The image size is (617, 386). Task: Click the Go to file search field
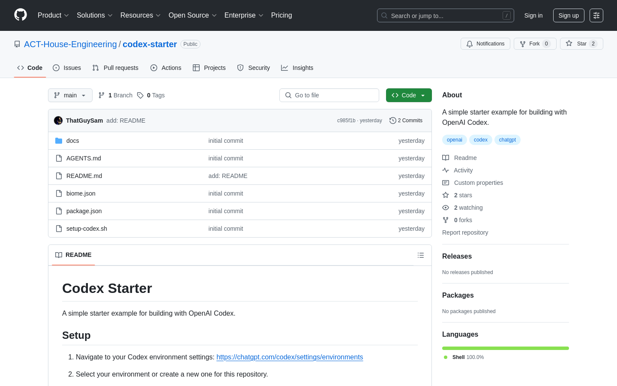329,95
